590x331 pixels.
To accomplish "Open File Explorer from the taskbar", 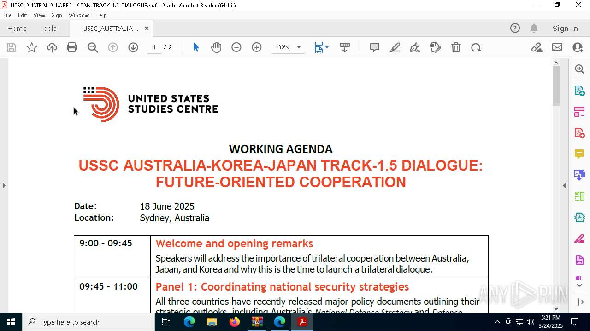I will tap(212, 322).
